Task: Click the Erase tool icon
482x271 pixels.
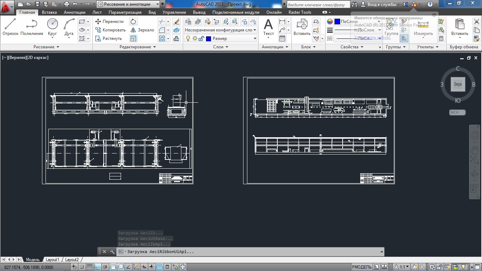Action: (177, 22)
